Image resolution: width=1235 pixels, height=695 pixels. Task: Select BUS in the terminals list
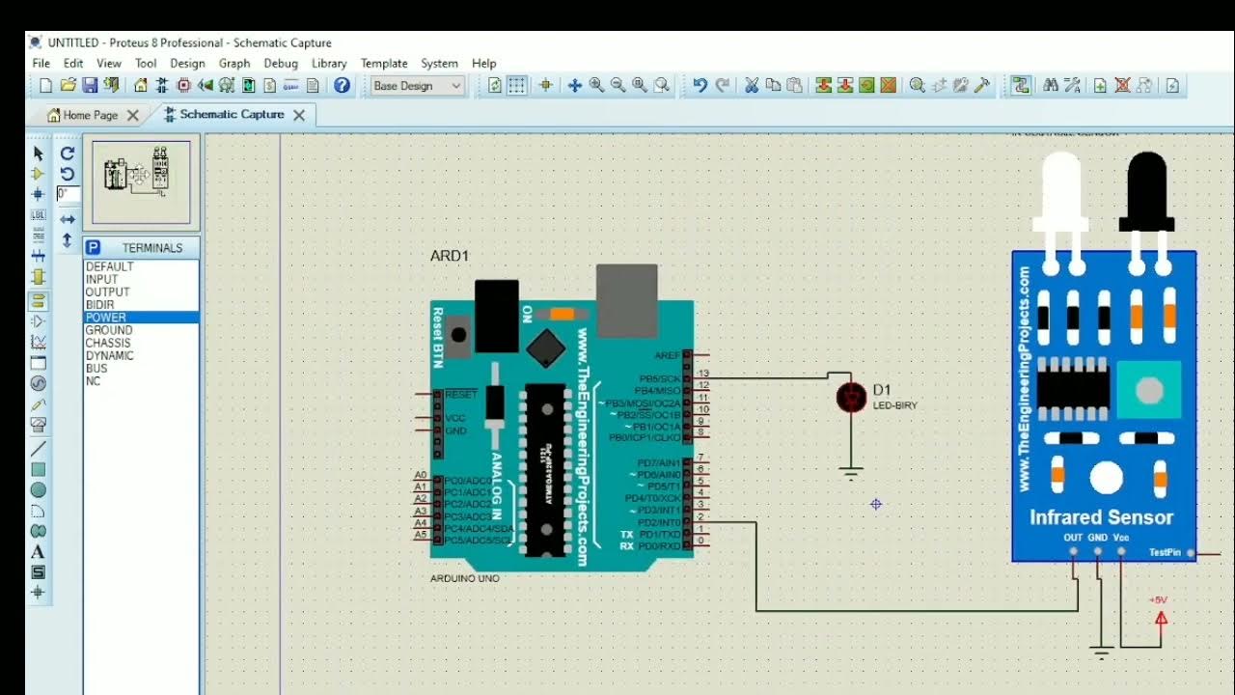point(141,369)
